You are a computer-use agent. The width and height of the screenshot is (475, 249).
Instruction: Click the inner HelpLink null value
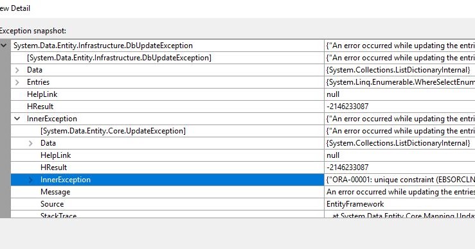(333, 155)
